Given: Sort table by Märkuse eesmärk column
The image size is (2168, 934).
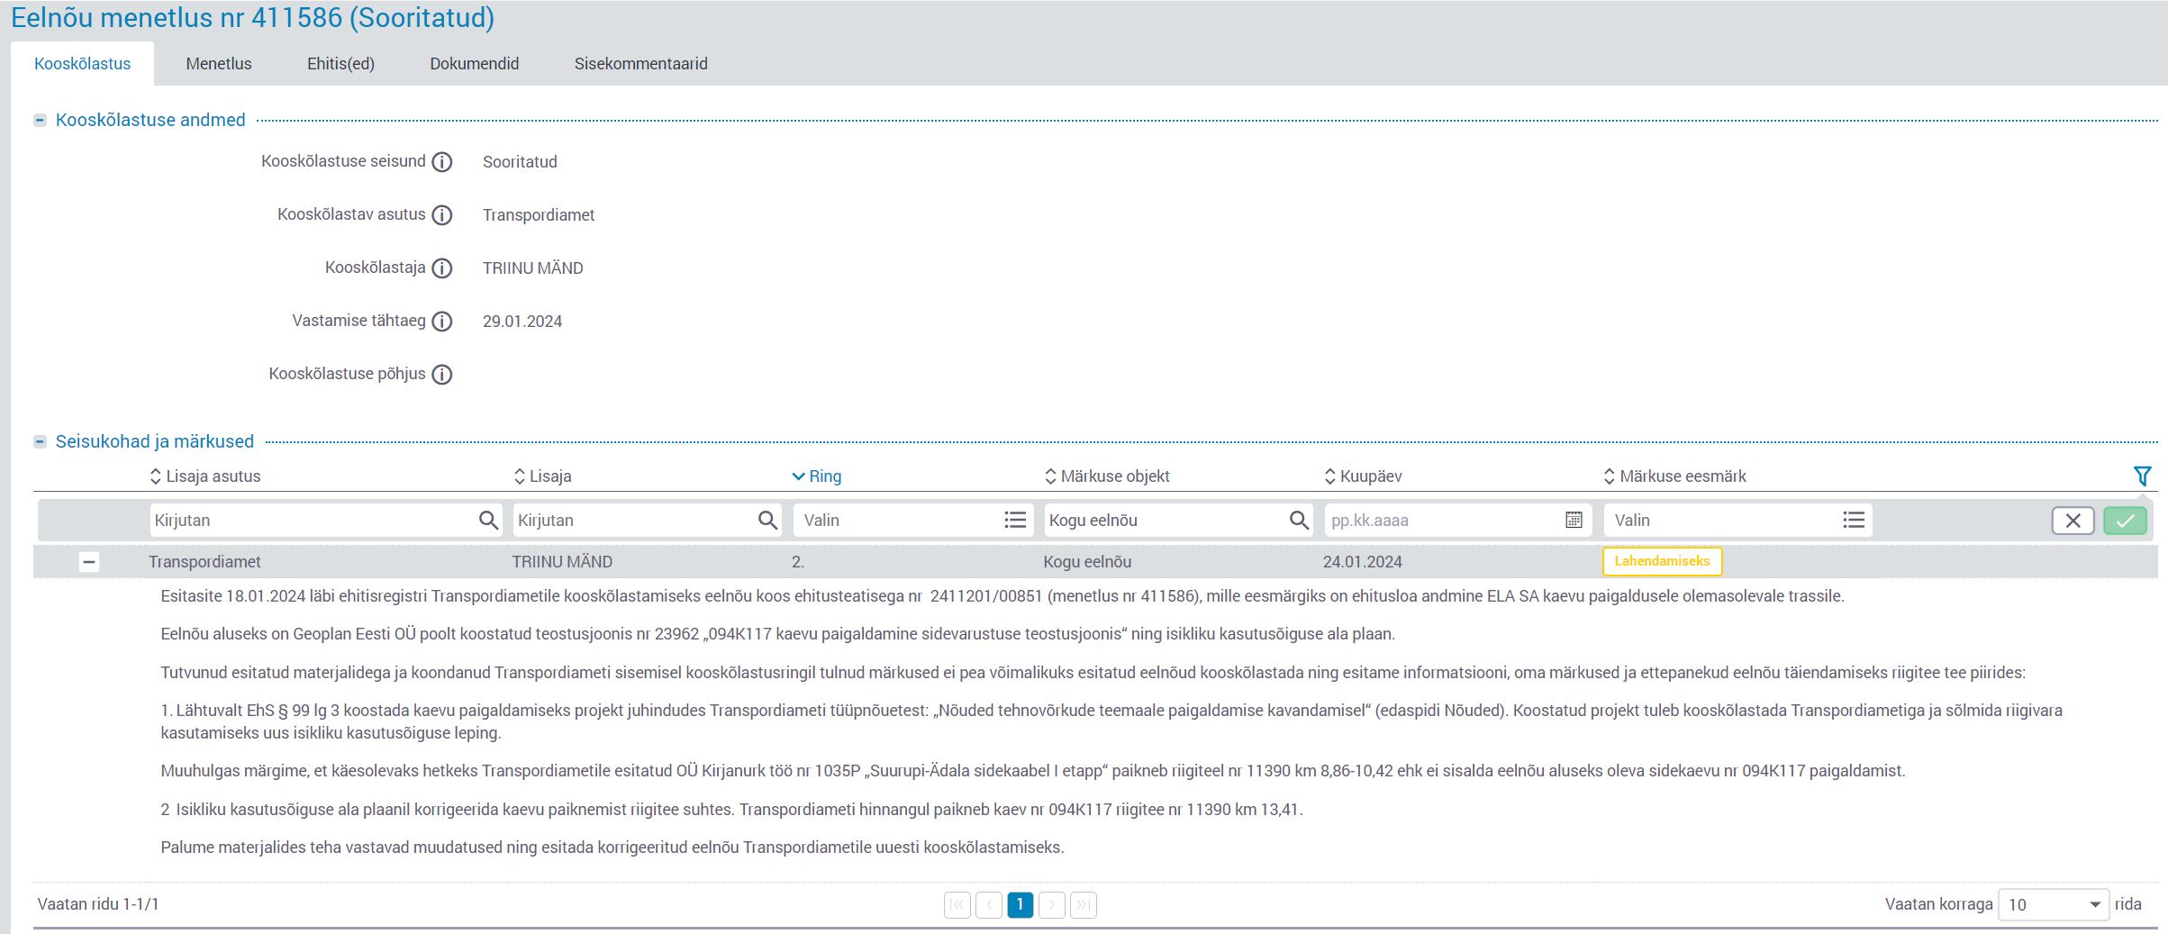Looking at the screenshot, I should 1674,476.
